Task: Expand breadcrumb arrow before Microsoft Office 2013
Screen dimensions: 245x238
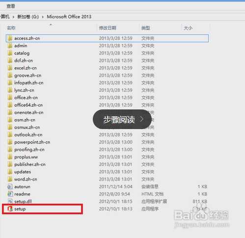Action: click(43, 17)
